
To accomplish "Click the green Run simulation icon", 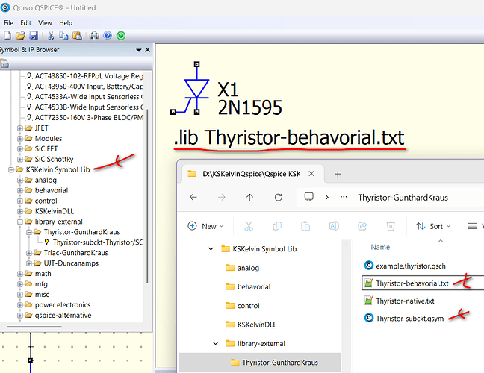I will pos(121,36).
